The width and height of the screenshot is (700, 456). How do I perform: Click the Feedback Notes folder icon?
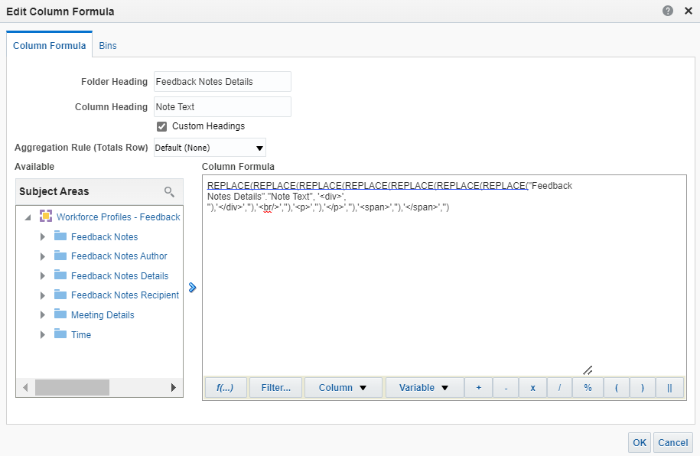tap(59, 236)
